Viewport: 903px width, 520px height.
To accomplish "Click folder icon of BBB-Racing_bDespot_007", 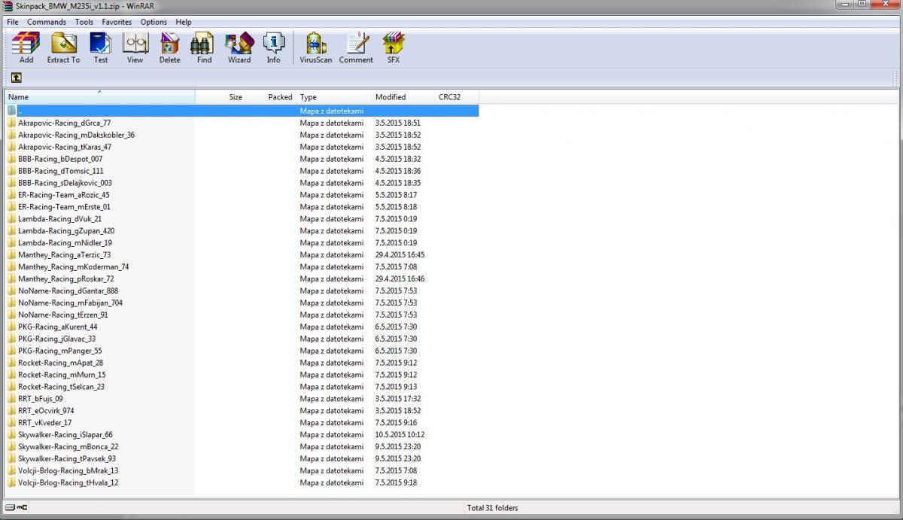I will [11, 159].
